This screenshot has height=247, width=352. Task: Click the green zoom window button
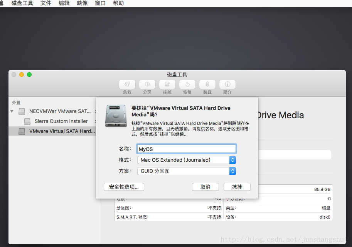click(29, 75)
